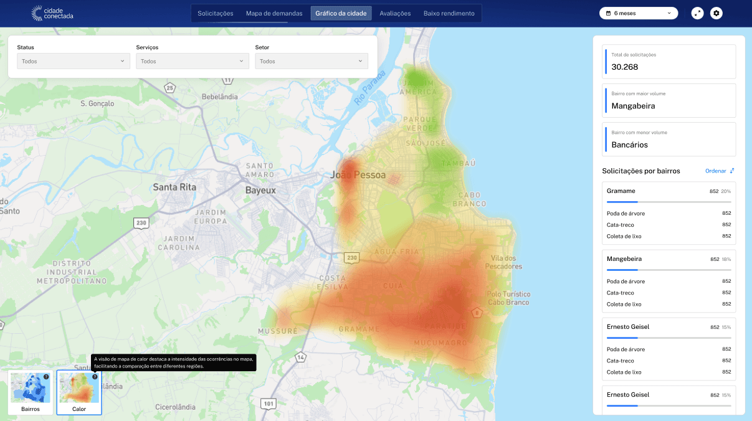Click the Bayeux label on the map
752x421 pixels.
pyautogui.click(x=260, y=191)
